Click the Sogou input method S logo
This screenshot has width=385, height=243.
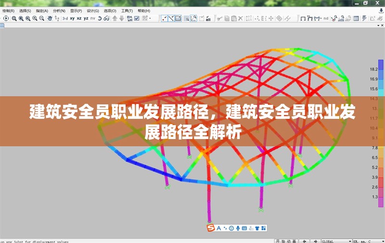(x=211, y=228)
